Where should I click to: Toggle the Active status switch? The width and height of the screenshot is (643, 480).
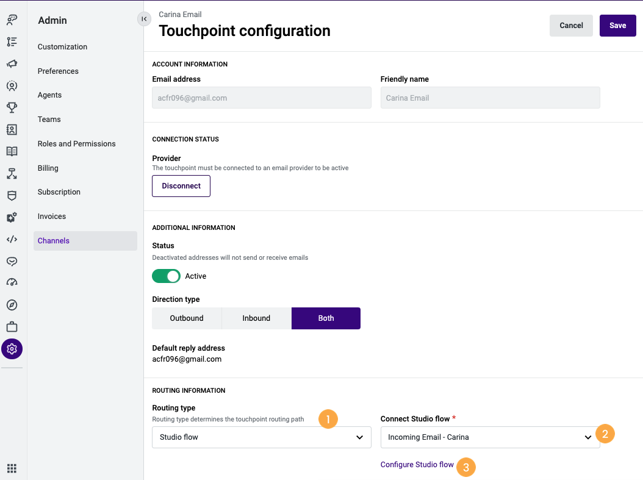coord(166,276)
